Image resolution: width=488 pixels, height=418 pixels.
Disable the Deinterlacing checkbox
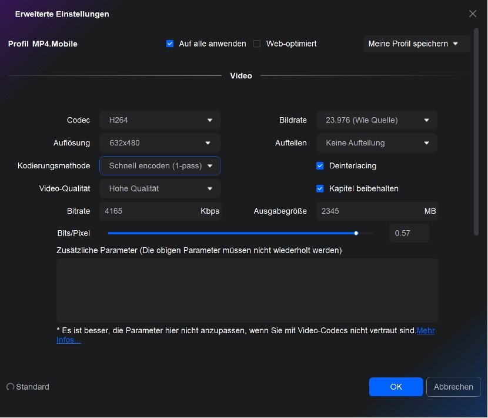click(x=320, y=166)
